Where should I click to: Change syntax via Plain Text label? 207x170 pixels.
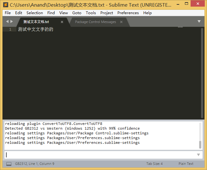tap(186, 164)
